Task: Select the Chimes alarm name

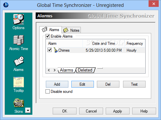Action: 64,50
